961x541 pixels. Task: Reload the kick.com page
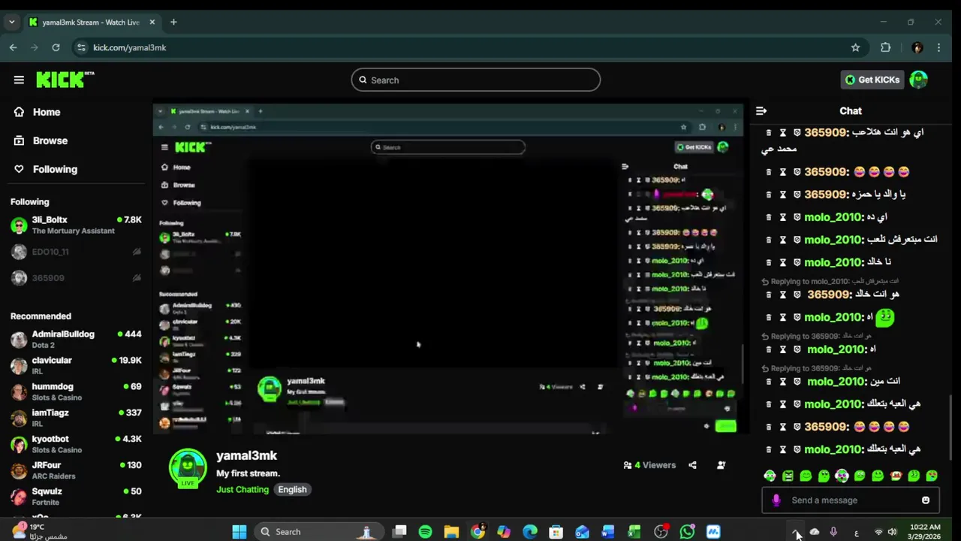click(x=56, y=47)
